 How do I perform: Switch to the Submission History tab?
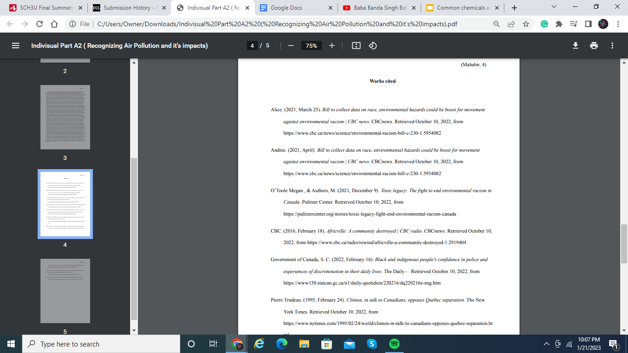pyautogui.click(x=129, y=8)
